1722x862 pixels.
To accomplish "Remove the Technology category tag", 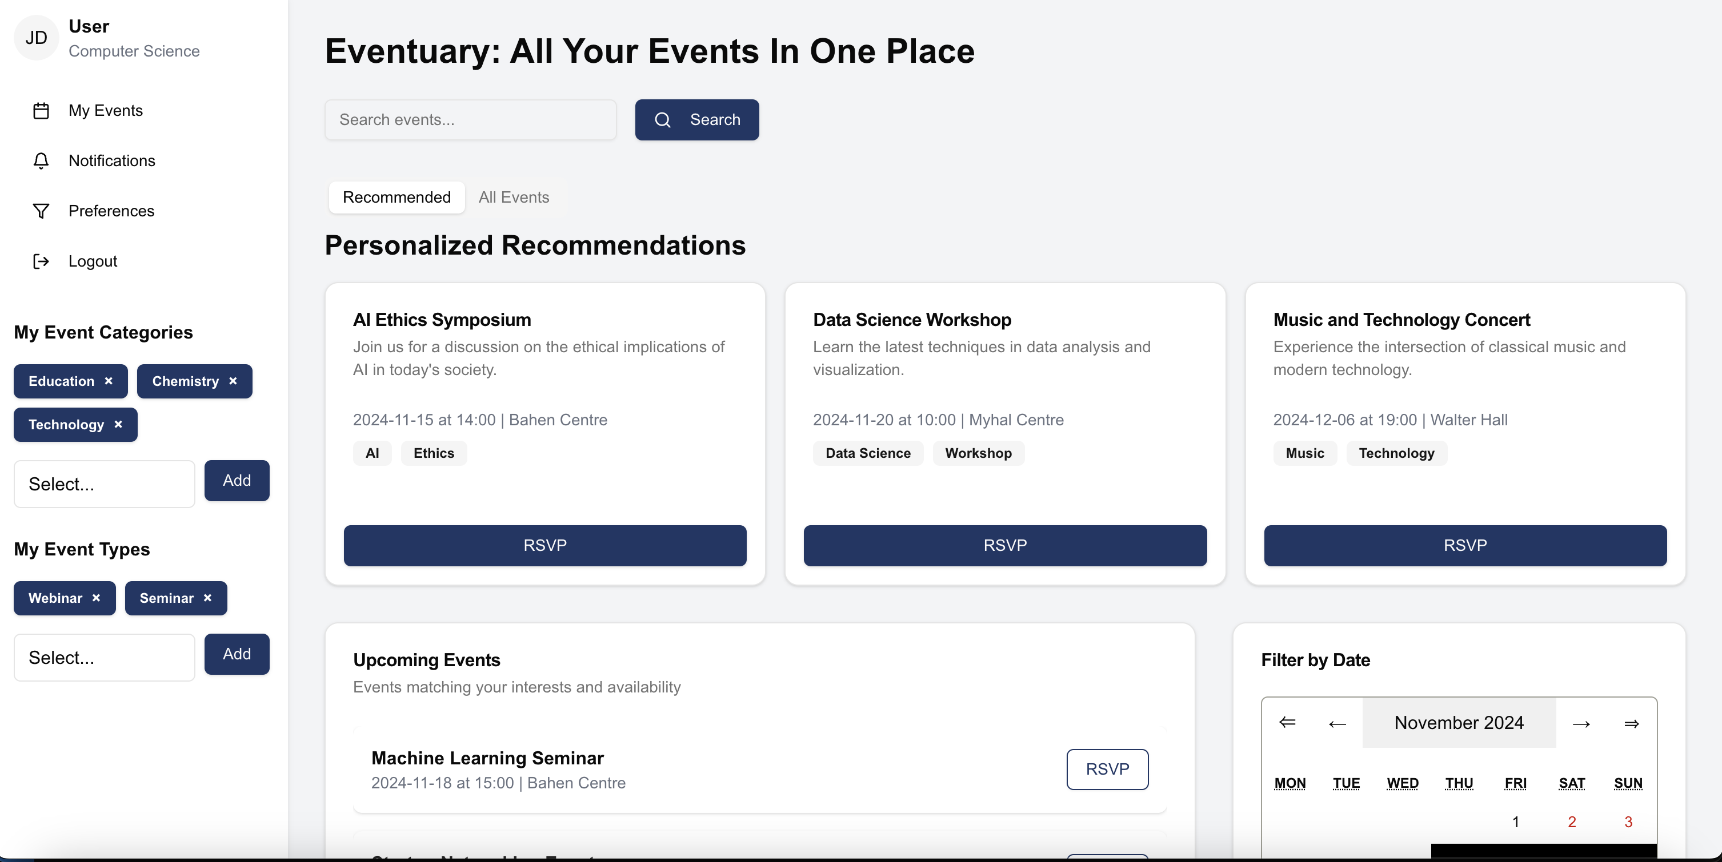I will [118, 425].
